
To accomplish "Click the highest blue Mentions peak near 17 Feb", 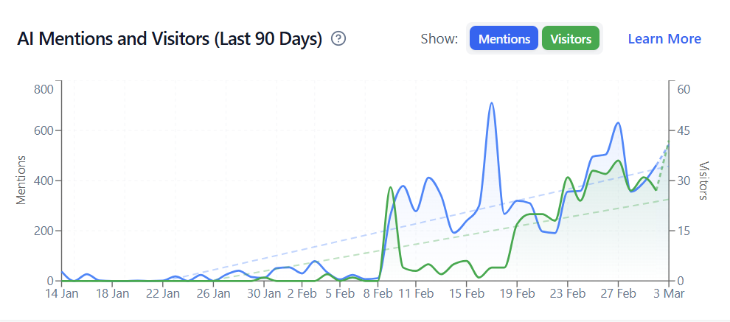I will coord(491,104).
